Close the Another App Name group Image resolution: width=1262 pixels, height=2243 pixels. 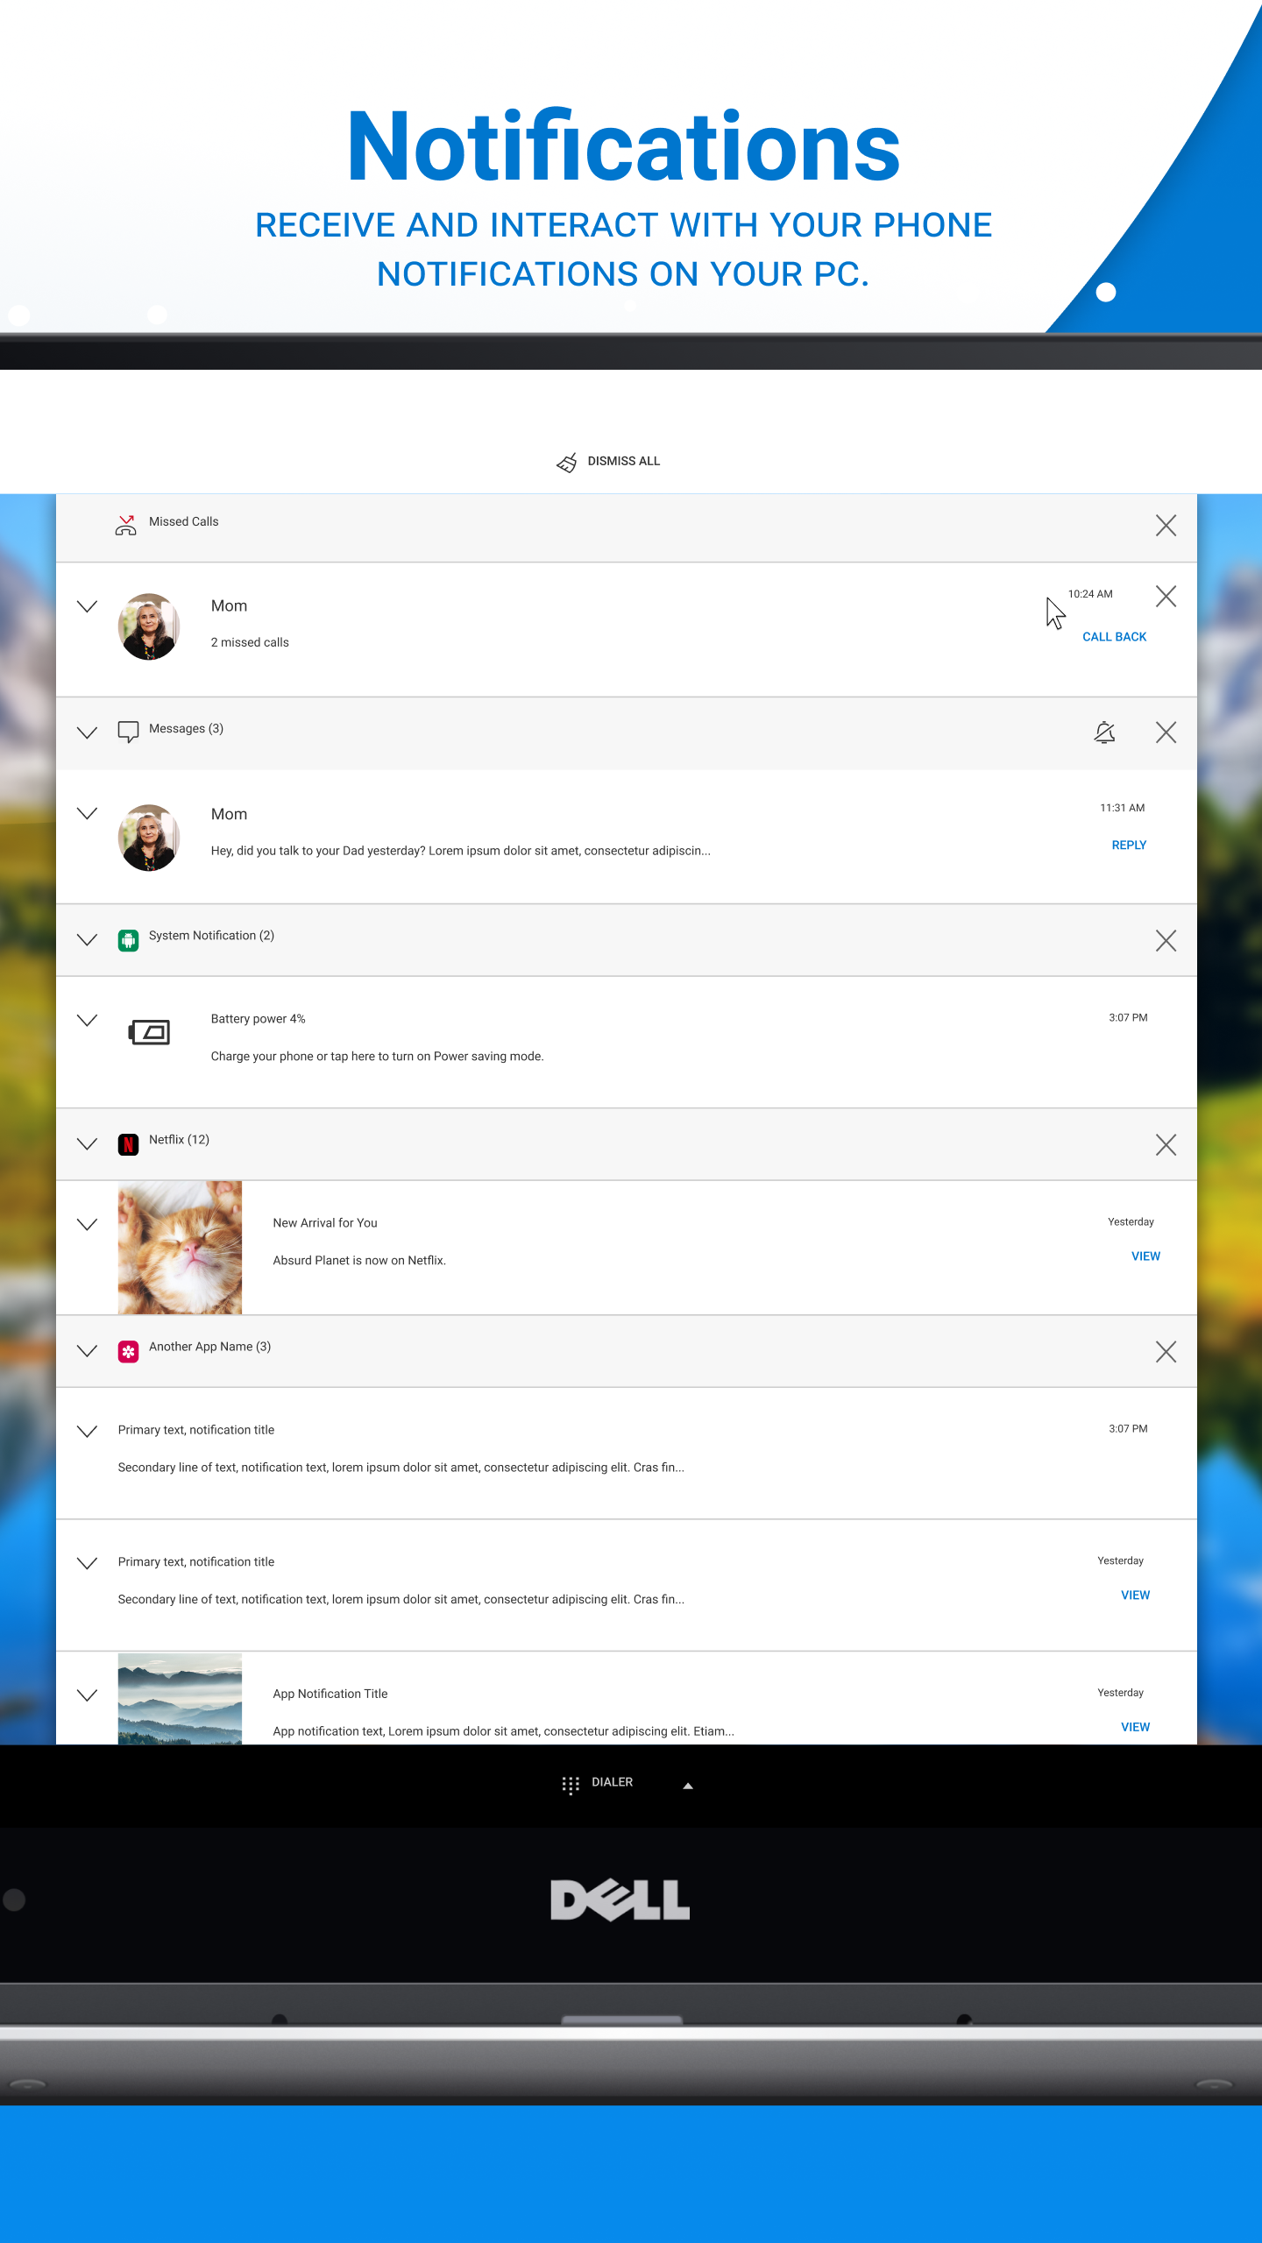(1166, 1351)
